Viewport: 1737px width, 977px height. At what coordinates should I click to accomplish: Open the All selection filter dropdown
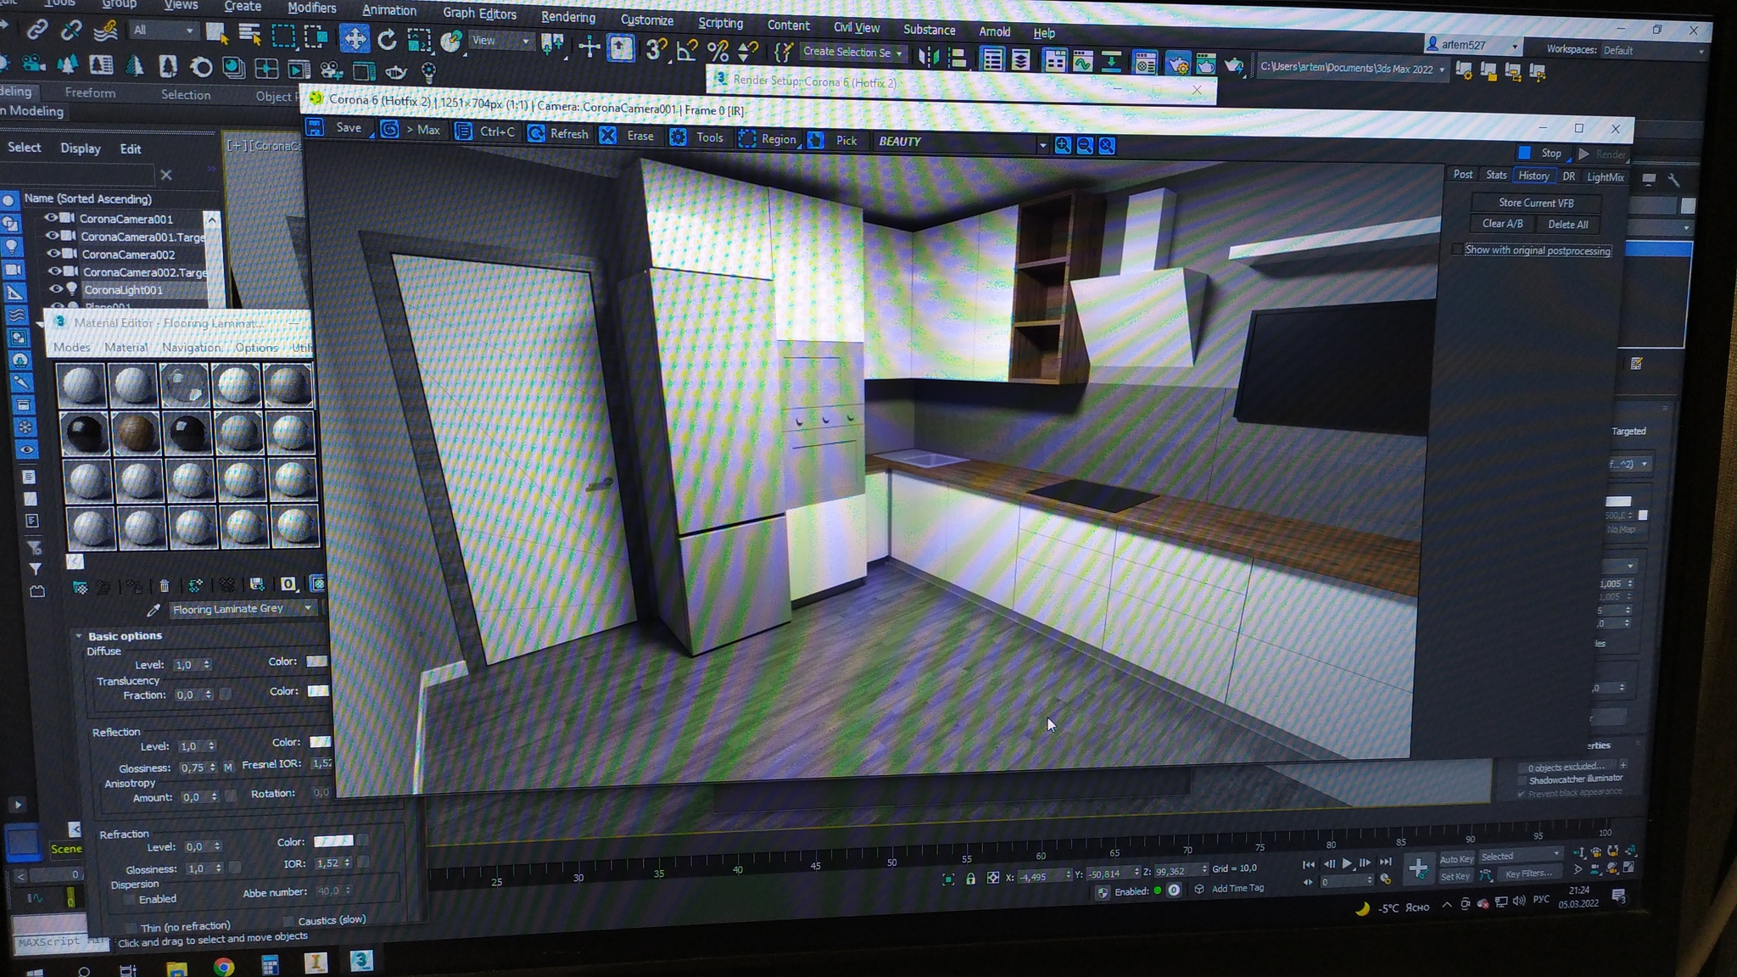tap(163, 31)
